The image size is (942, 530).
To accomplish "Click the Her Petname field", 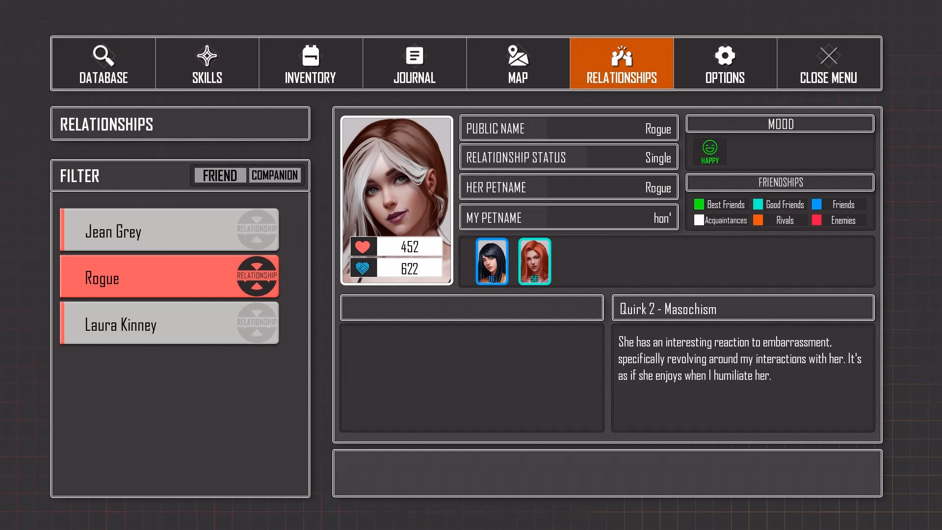I will pyautogui.click(x=569, y=187).
